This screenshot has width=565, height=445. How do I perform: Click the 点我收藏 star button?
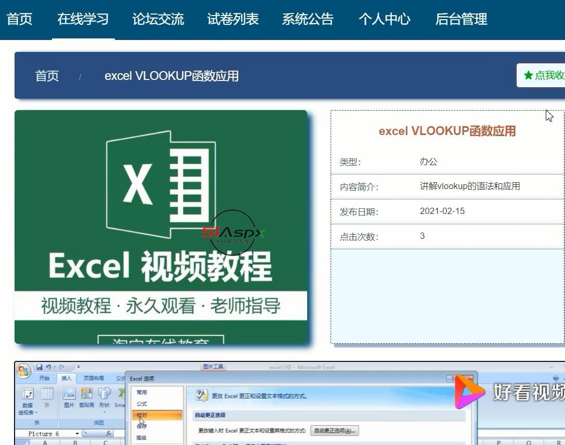pos(541,75)
